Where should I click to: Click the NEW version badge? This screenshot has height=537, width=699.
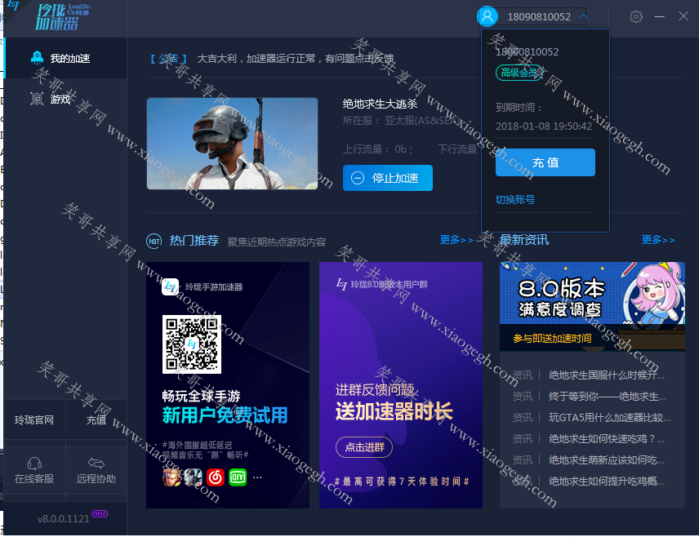[x=100, y=514]
